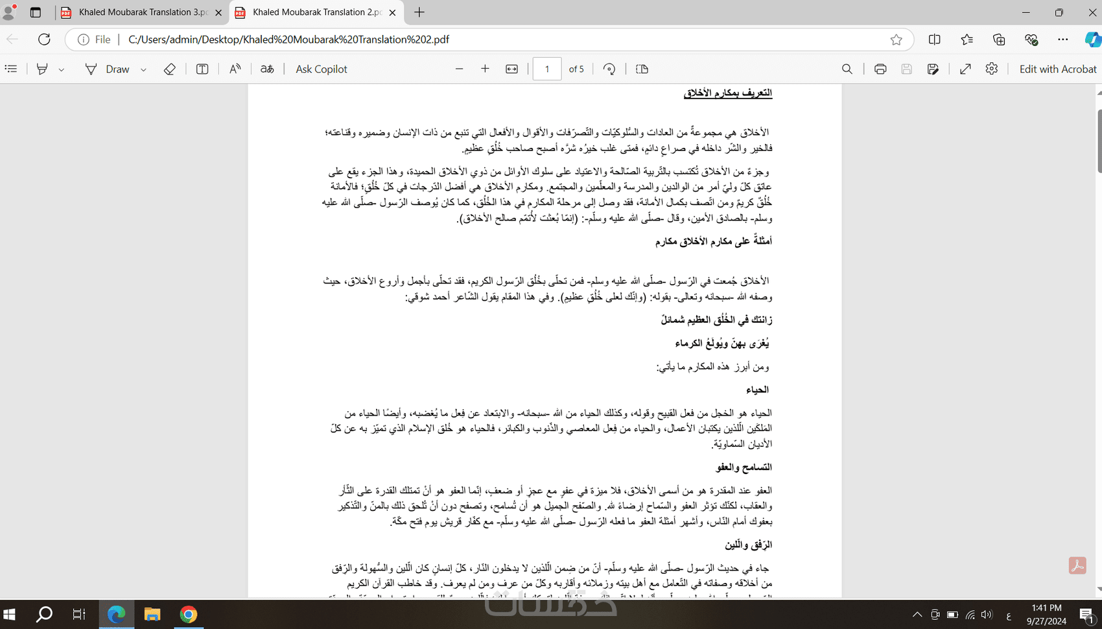Image resolution: width=1102 pixels, height=629 pixels.
Task: Open PDF viewer settings gear
Action: point(992,69)
